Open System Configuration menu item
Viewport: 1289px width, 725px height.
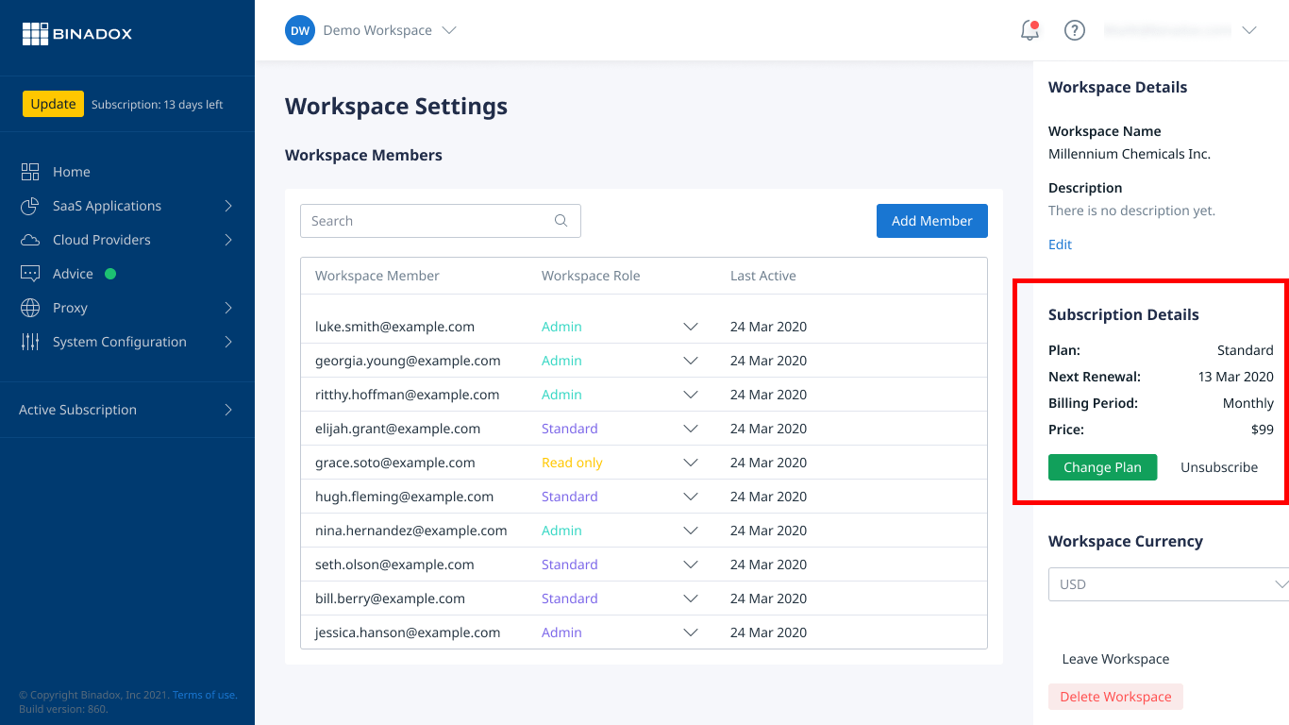120,342
